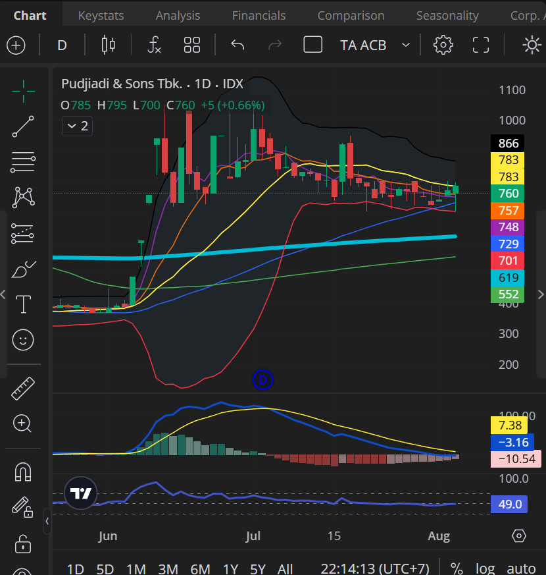
Task: Open the Analysis tab
Action: coord(178,16)
